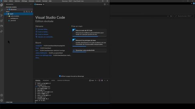Click the More link under Récent

[x=37, y=58]
